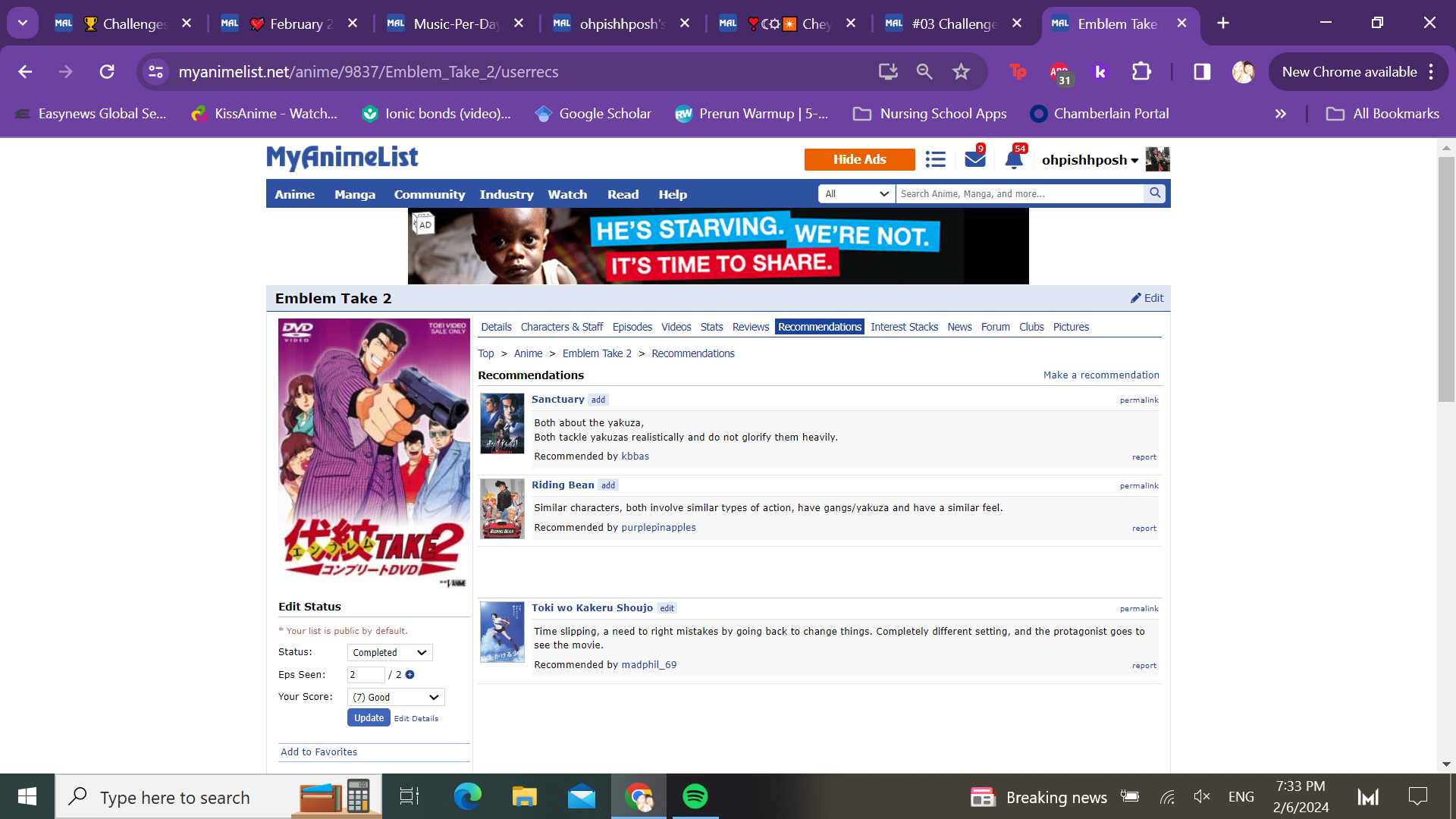The width and height of the screenshot is (1456, 819).
Task: Open the Characters & Staff tab
Action: (561, 327)
